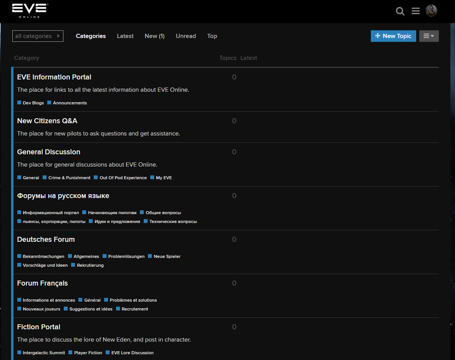
Task: Open Problemlösungen subcategory
Action: 124,256
